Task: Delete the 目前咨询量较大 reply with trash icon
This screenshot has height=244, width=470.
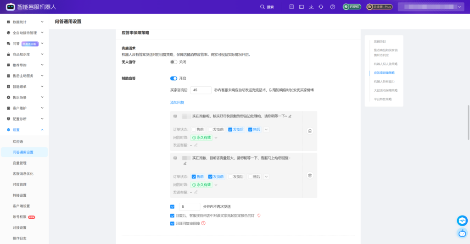Action: pyautogui.click(x=310, y=176)
